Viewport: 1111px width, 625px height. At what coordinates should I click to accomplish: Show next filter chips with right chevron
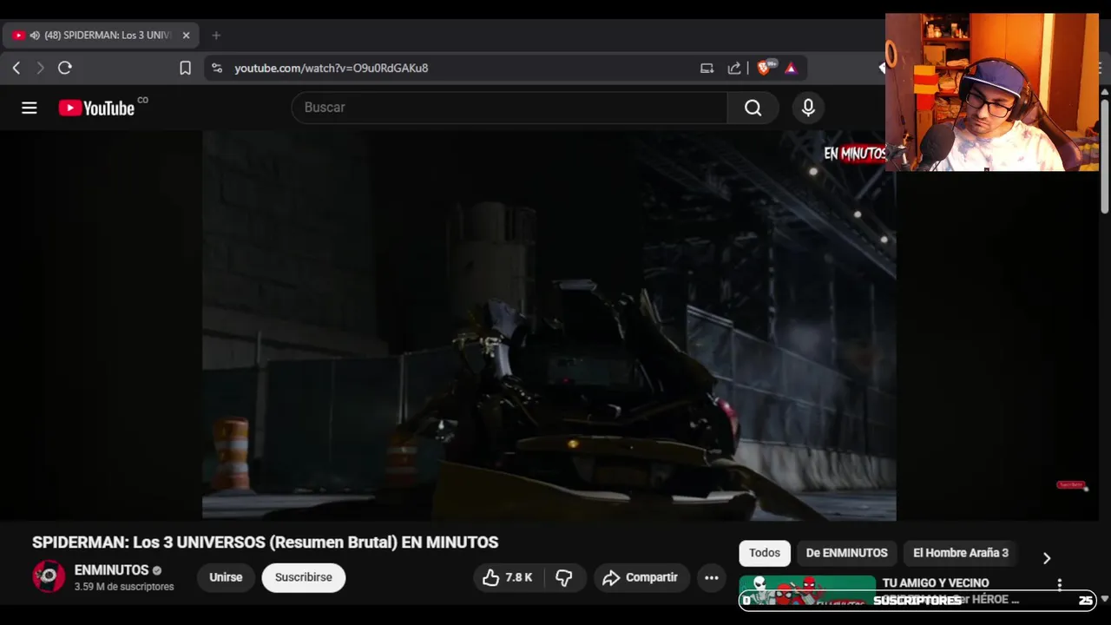[x=1046, y=558]
